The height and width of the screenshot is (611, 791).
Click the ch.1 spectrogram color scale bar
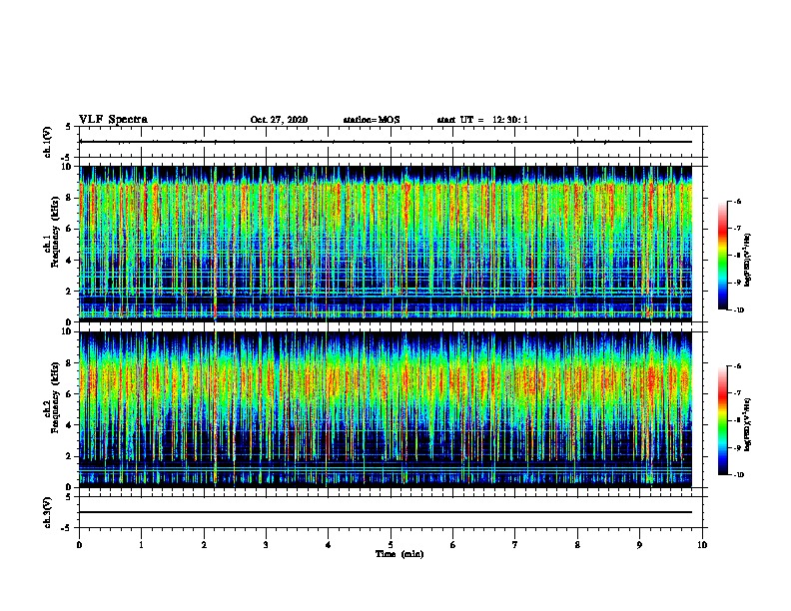click(722, 256)
